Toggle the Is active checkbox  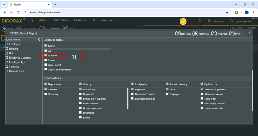point(46,55)
